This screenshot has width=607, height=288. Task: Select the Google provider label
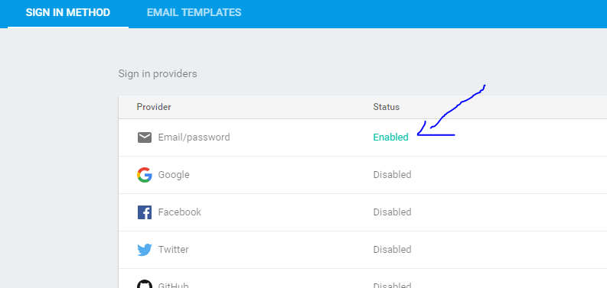tap(174, 175)
